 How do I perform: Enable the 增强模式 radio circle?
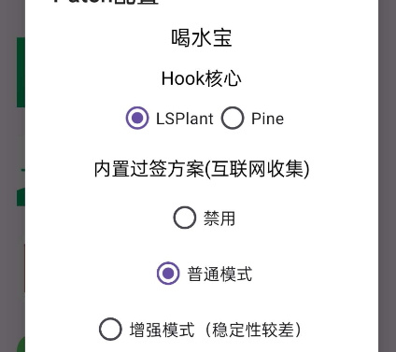tap(110, 330)
